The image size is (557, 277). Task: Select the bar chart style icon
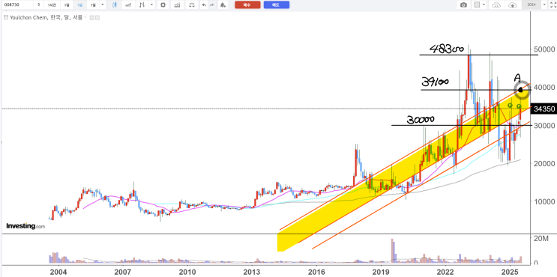click(142, 5)
